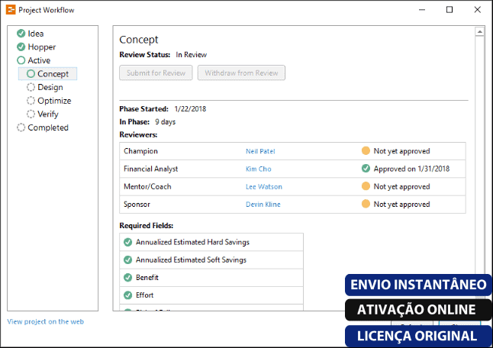Click the vertical scrollbar track
Viewport: 493px width, 348px height.
pos(479,154)
